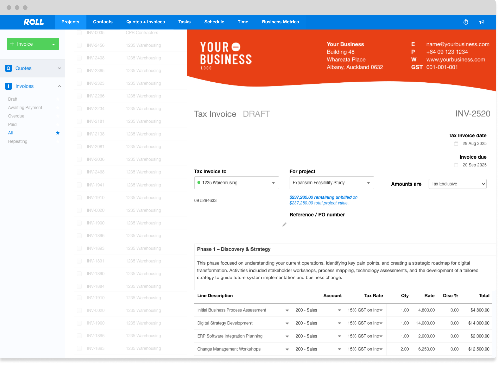Expand the 1235 Warehousing client dropdown

tap(236, 183)
